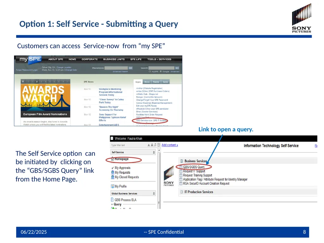Click the Change Location link

tap(64, 67)
